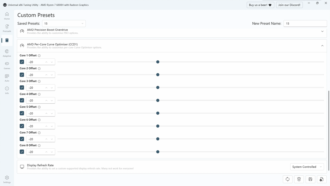Viewport: 330px width, 186px height.
Task: Restore down the Tuning Utility window
Action: tap(317, 3)
